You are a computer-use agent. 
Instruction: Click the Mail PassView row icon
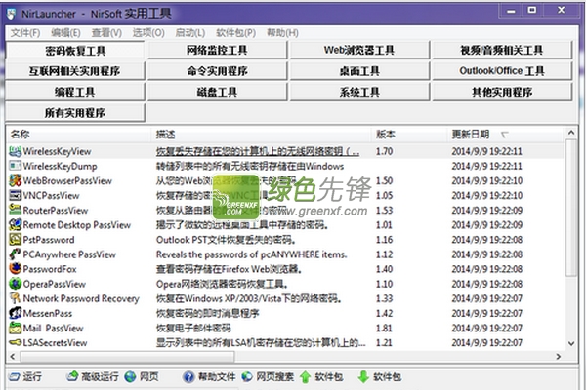[x=15, y=328]
